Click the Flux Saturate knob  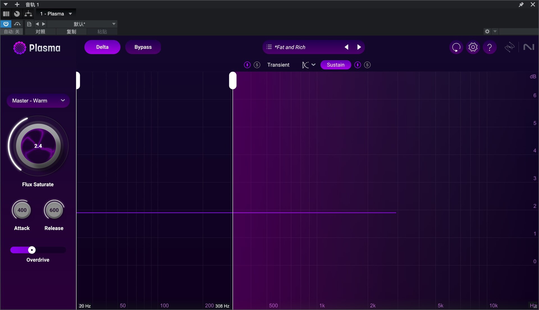tap(38, 146)
